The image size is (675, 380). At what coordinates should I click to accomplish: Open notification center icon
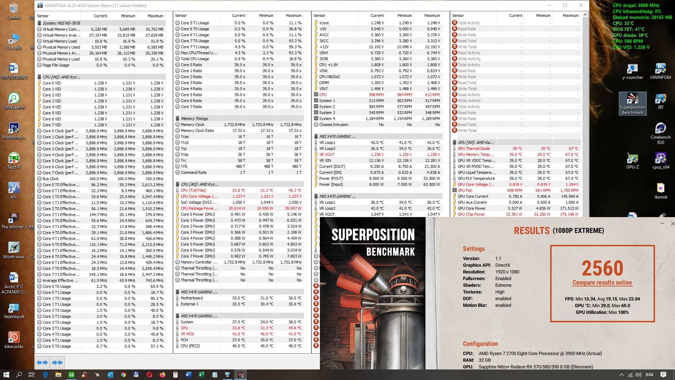(663, 375)
